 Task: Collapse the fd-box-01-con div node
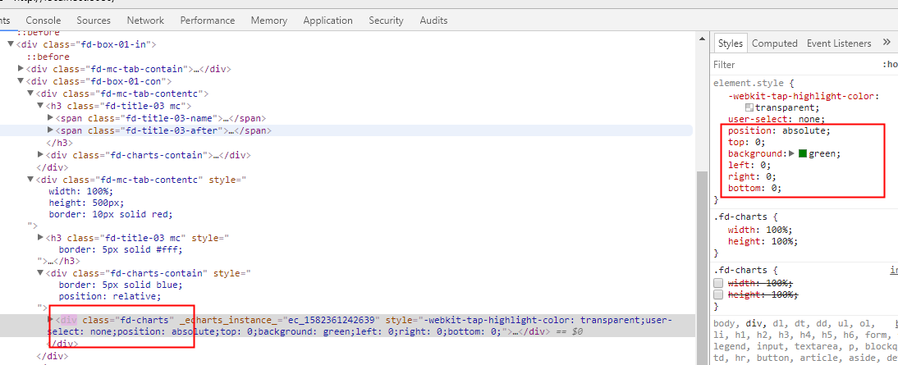coord(21,81)
